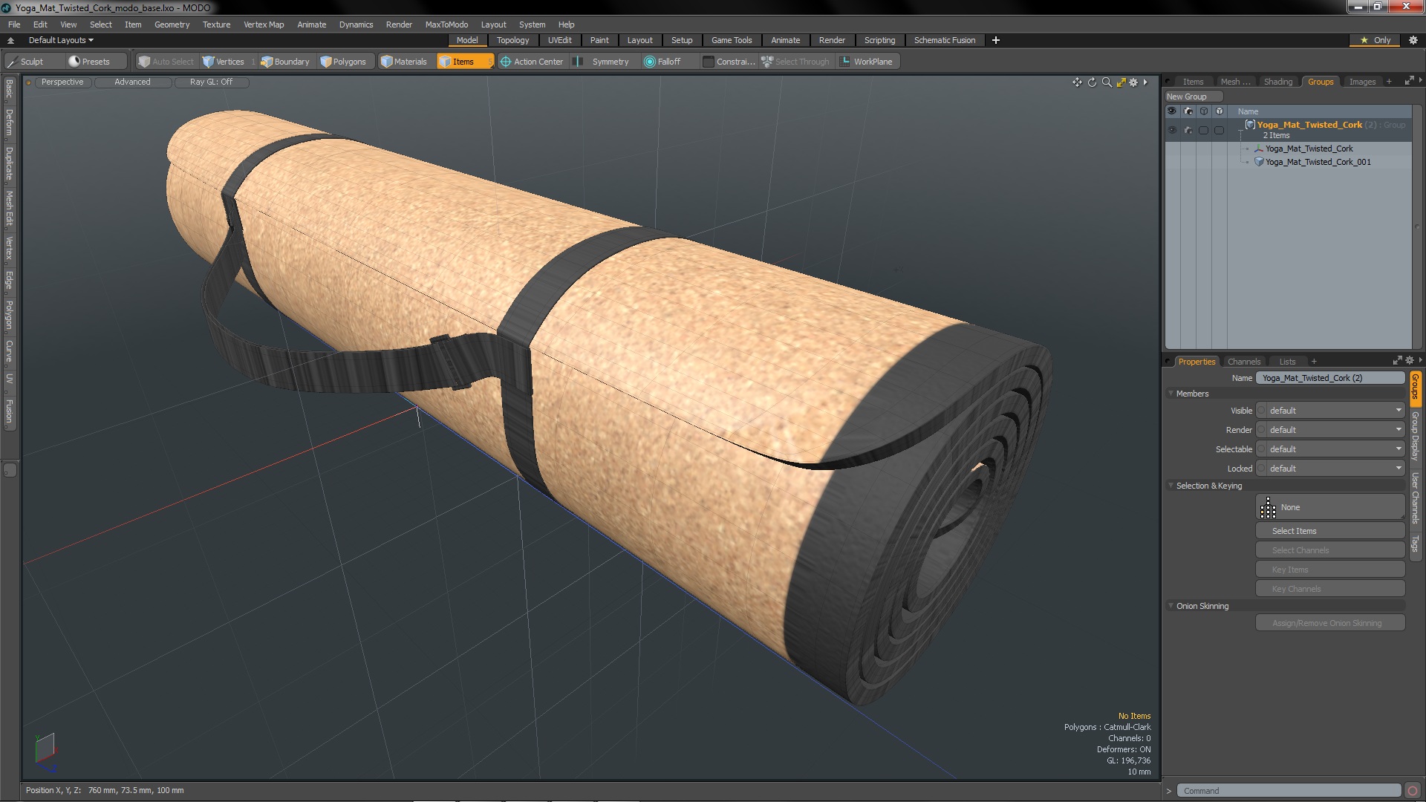Image resolution: width=1426 pixels, height=802 pixels.
Task: Click the viewport move/pan icon
Action: click(x=1077, y=82)
